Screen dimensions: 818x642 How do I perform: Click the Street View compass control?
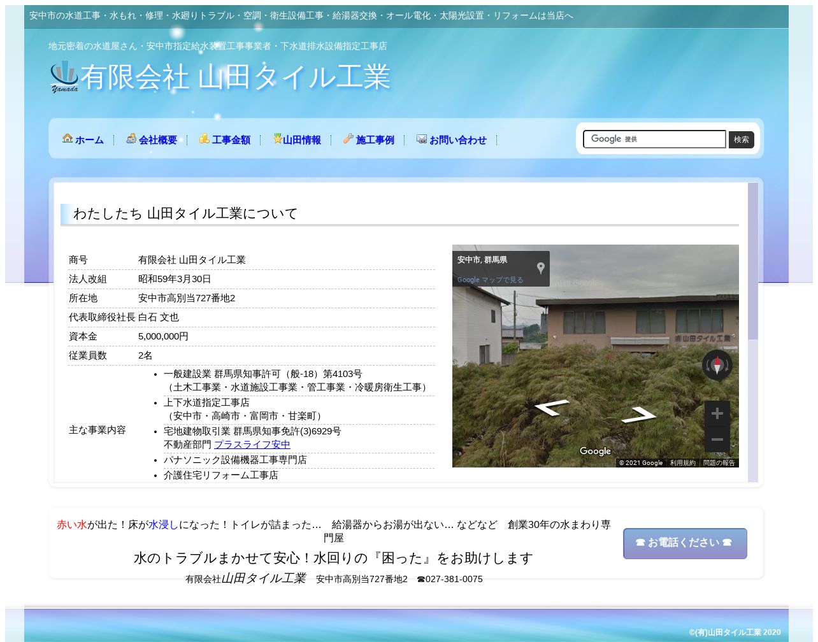[x=717, y=366]
